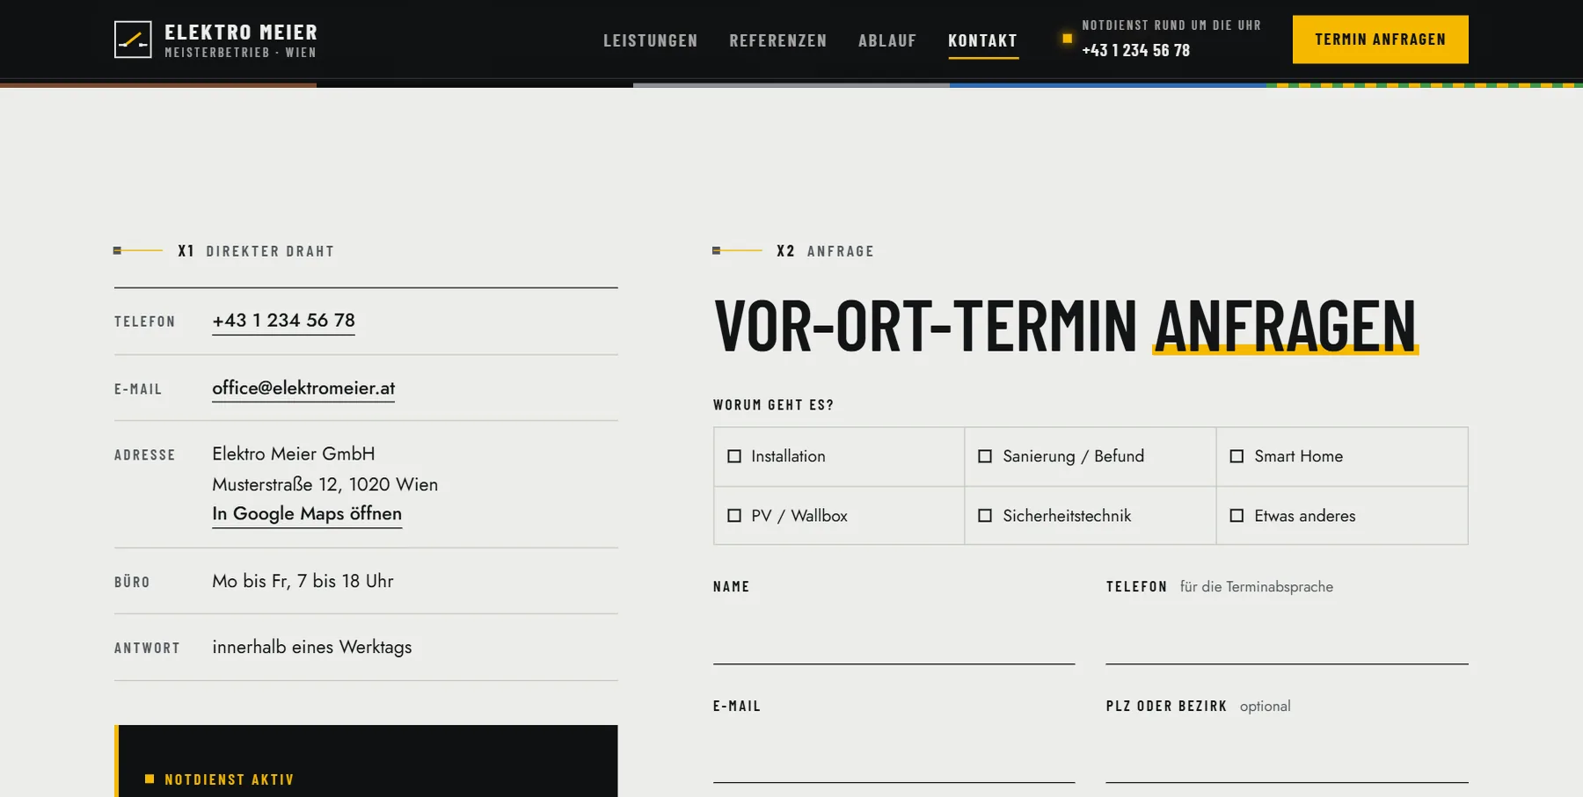Click the 'Worum geht es?' label
1583x797 pixels.
pos(773,405)
